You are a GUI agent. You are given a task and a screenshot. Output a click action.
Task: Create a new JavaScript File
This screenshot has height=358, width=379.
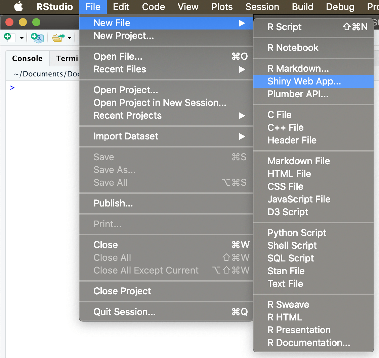click(313, 199)
